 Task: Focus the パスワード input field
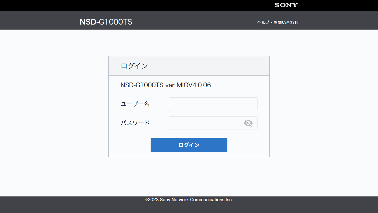[x=206, y=123]
